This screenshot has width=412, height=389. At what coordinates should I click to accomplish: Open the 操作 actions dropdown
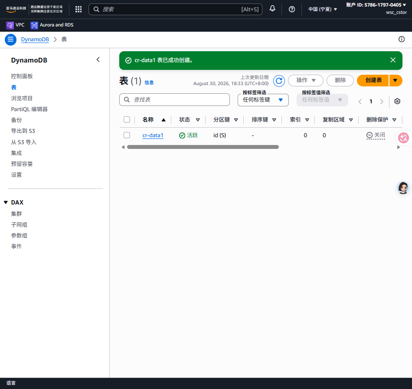click(x=306, y=80)
